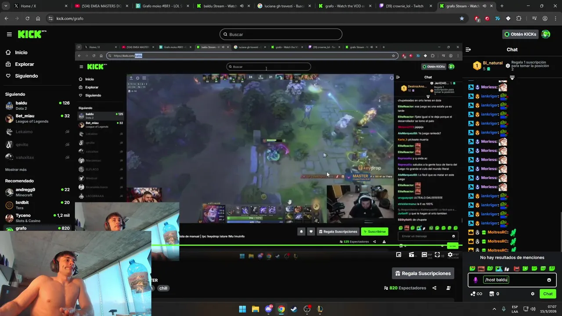Share the grafo stream

point(434,288)
